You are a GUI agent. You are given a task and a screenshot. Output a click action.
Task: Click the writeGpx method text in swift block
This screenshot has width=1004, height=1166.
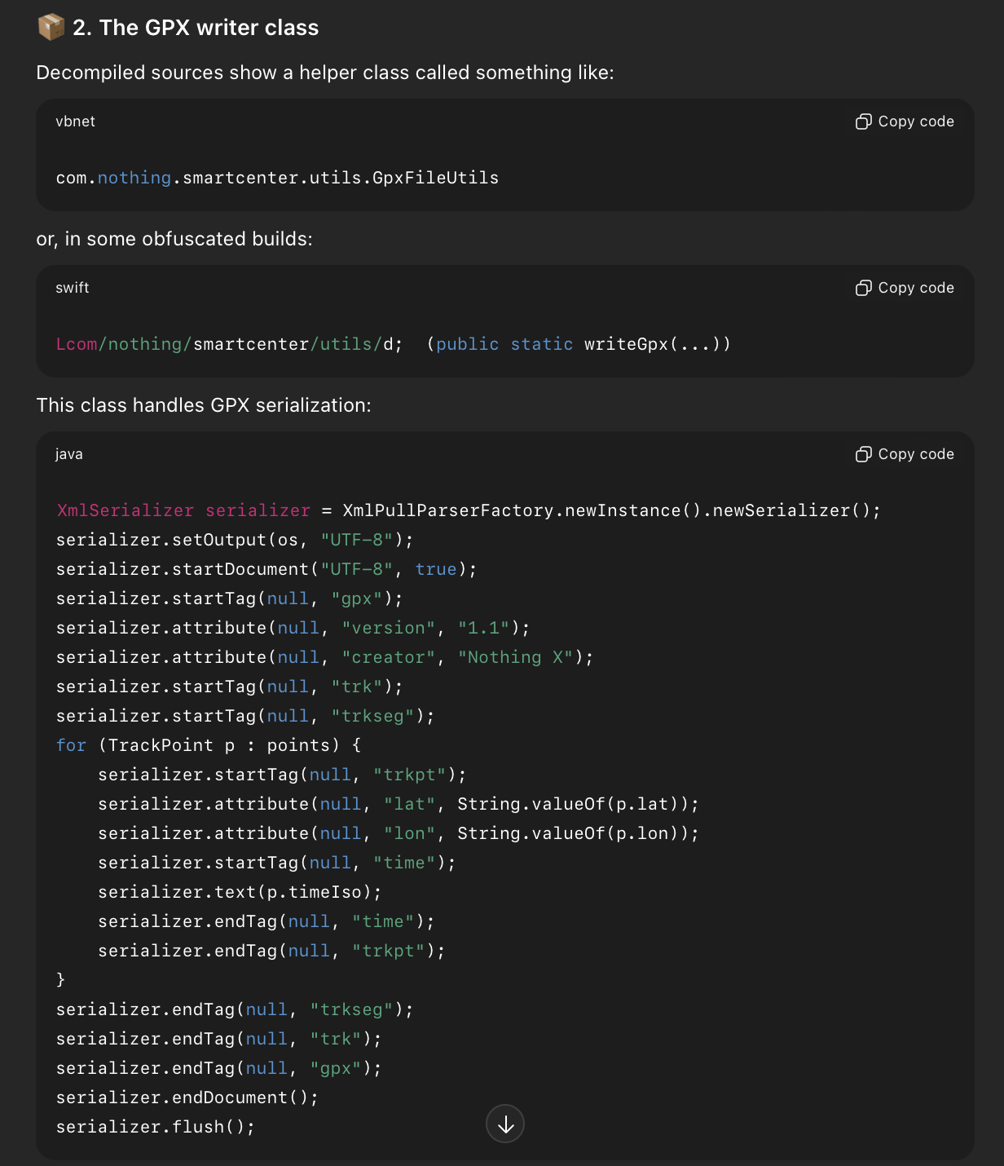[626, 344]
